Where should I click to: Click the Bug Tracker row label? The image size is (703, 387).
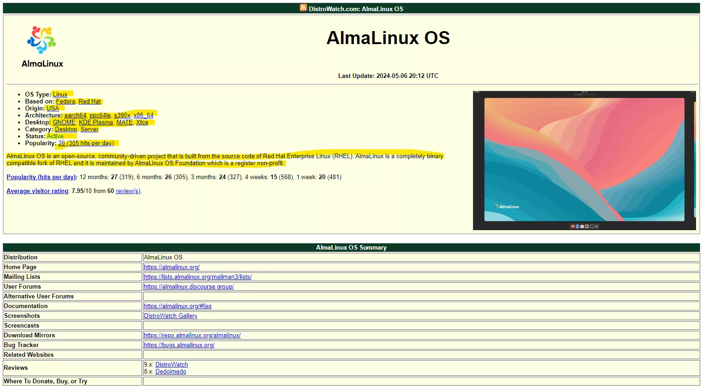pos(21,345)
